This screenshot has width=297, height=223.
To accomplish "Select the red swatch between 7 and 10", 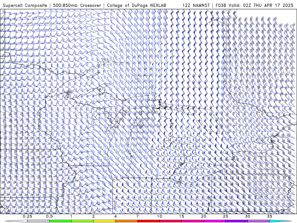I will coord(148,221).
